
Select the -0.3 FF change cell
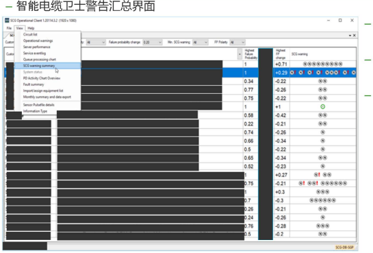(x=281, y=200)
